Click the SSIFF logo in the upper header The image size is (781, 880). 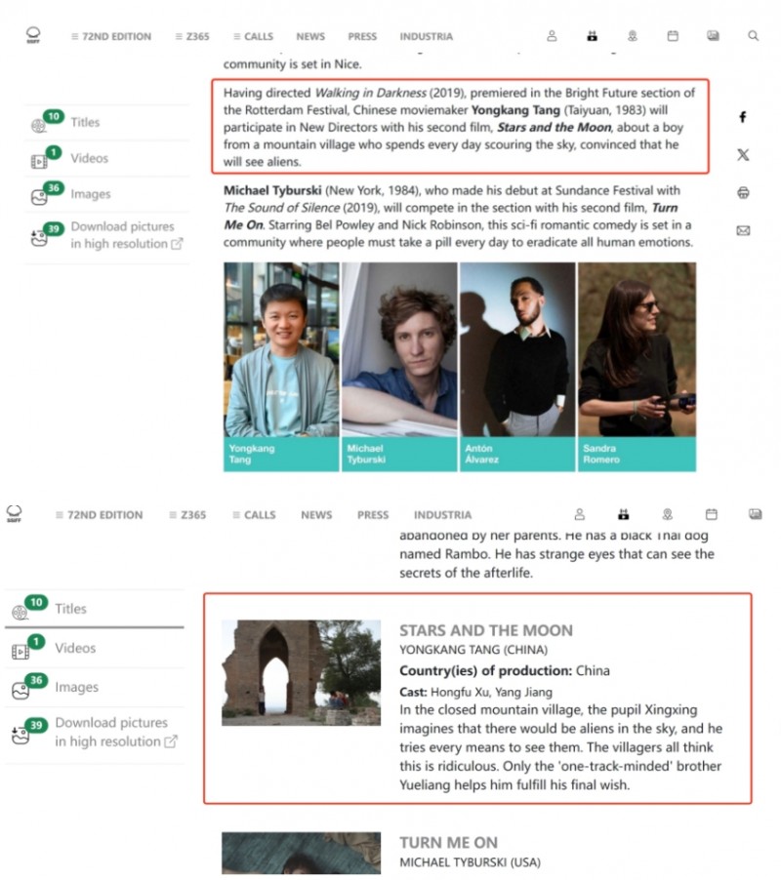(x=34, y=35)
